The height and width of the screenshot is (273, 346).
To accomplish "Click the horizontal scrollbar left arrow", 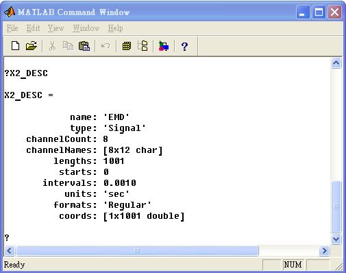I will (10, 251).
